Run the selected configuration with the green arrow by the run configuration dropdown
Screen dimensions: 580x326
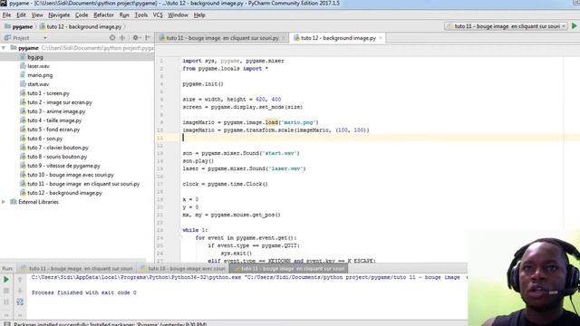click(574, 26)
